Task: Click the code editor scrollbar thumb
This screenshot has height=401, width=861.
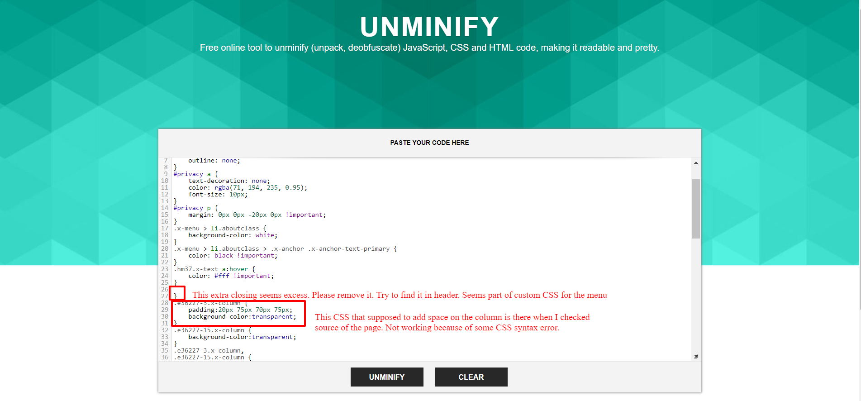Action: [x=696, y=209]
